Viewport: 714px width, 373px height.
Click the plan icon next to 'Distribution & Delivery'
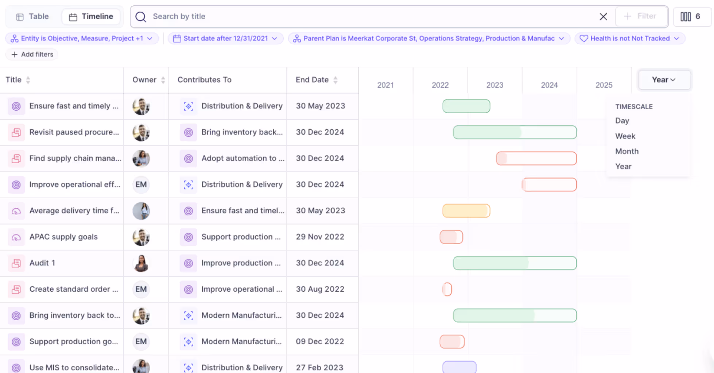[x=189, y=106]
